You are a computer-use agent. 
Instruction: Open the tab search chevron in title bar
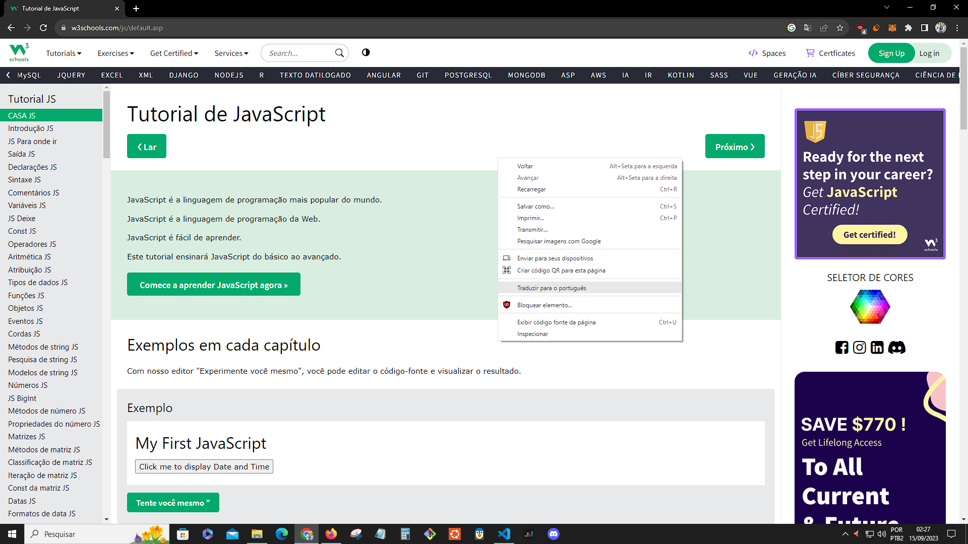tap(887, 8)
